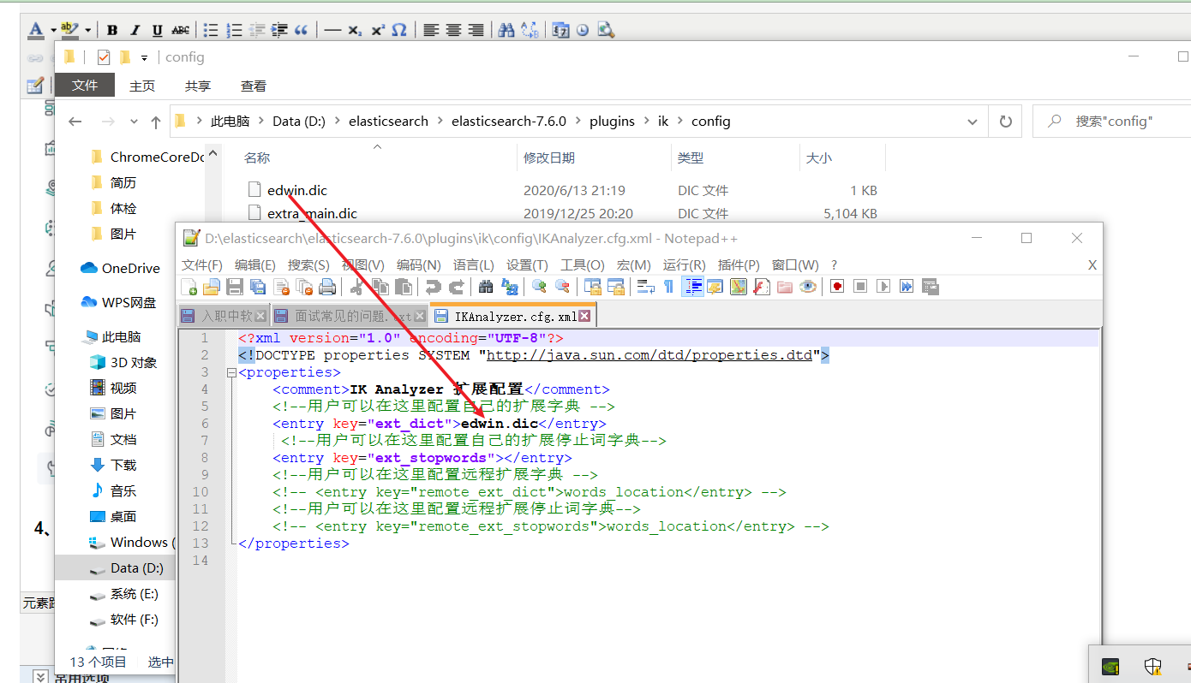Save the recorded macro icon

coord(930,287)
